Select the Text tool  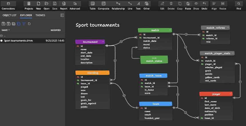[x=138, y=6]
